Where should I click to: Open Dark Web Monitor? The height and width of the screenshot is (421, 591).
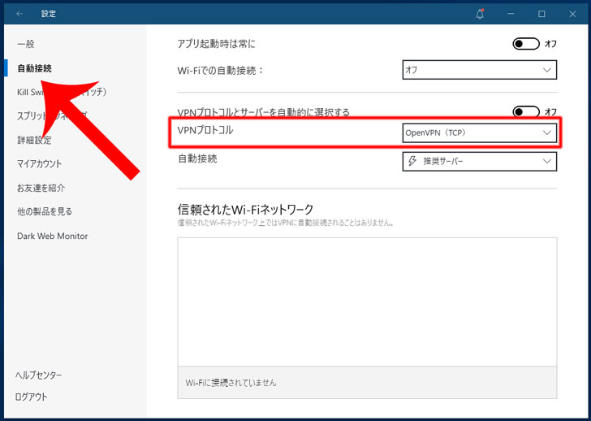52,236
